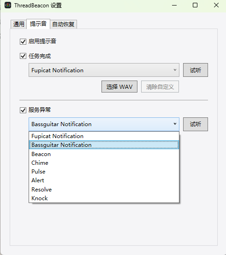This screenshot has height=255, width=226.
Task: Select the 提示音 tab
Action: (38, 24)
